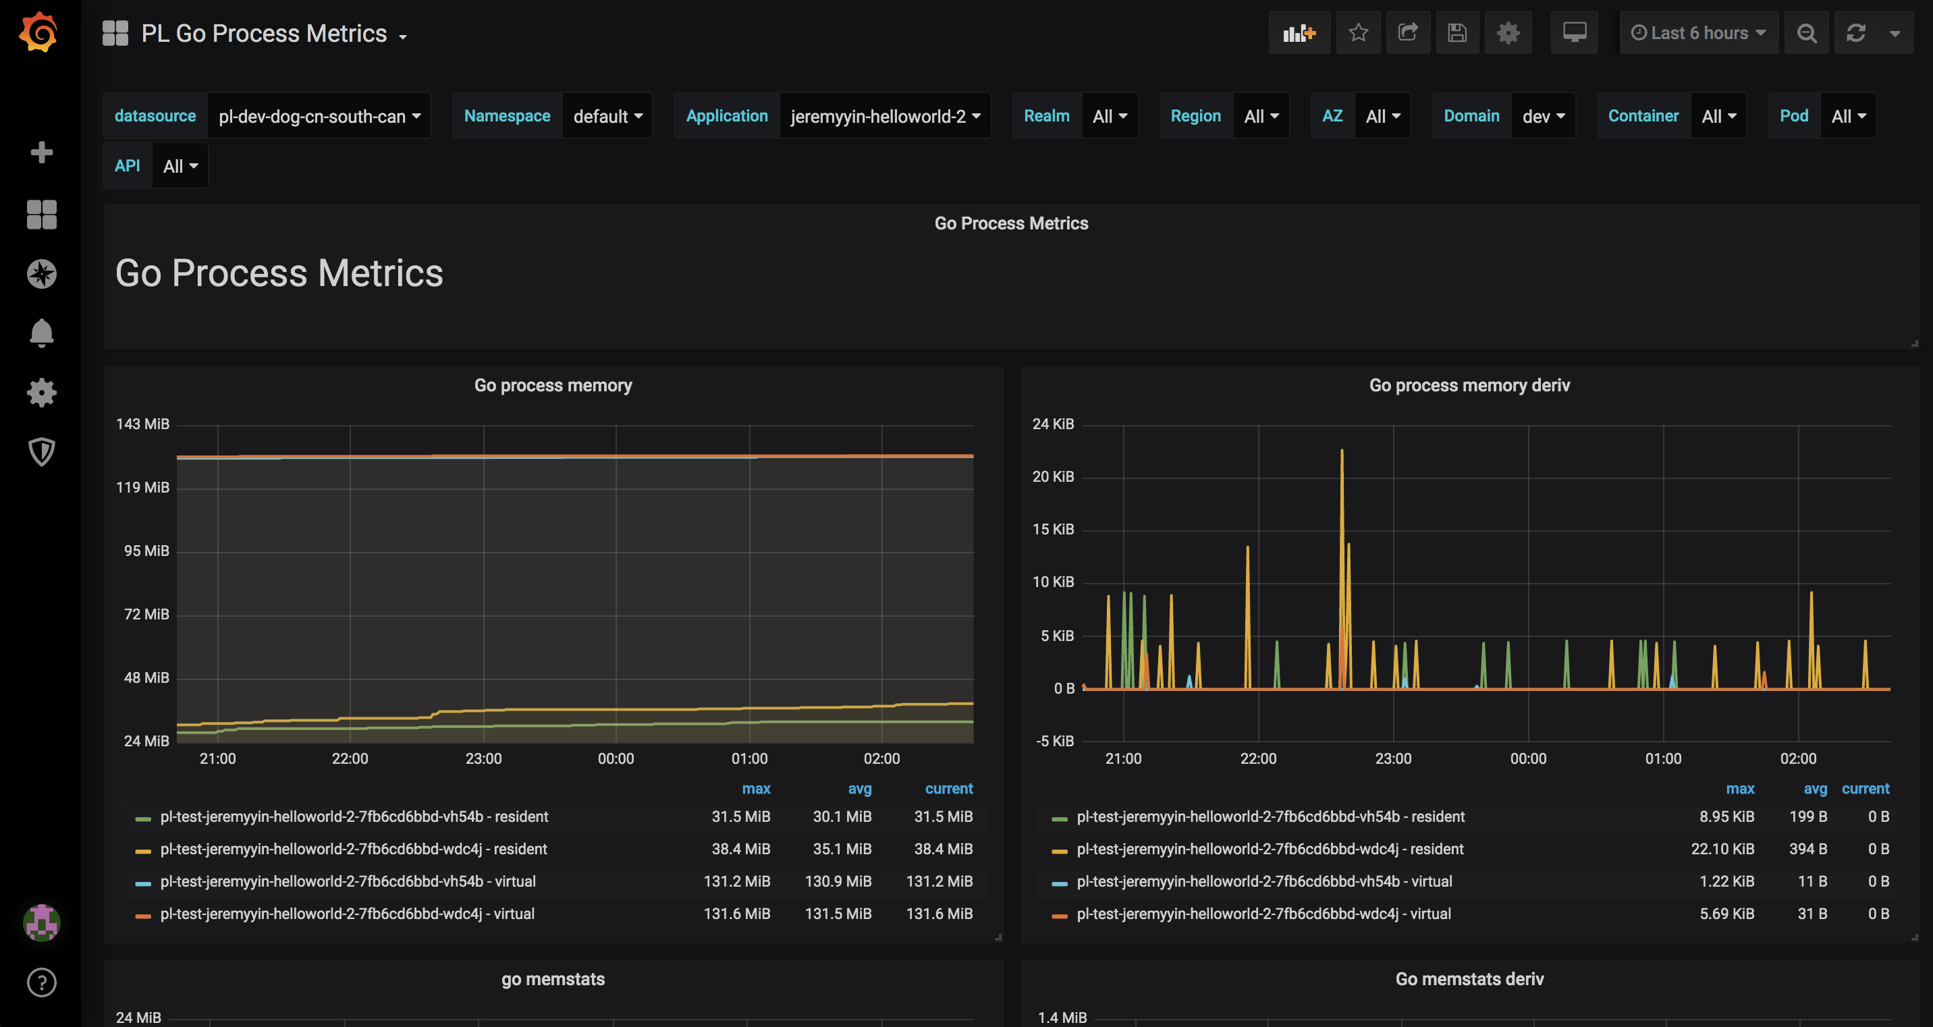Sort memory legend by max column header
1933x1027 pixels.
(x=756, y=788)
